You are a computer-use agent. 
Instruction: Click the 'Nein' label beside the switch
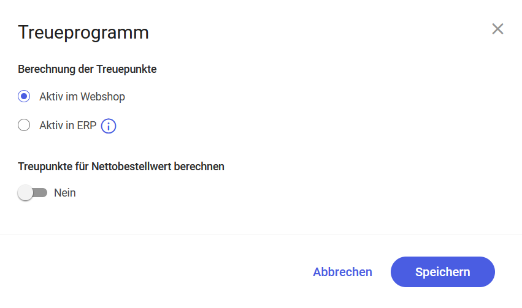[65, 193]
